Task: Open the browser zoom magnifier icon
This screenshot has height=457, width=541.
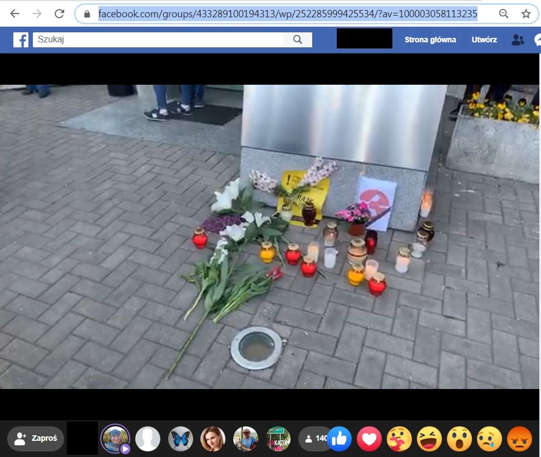Action: 503,14
